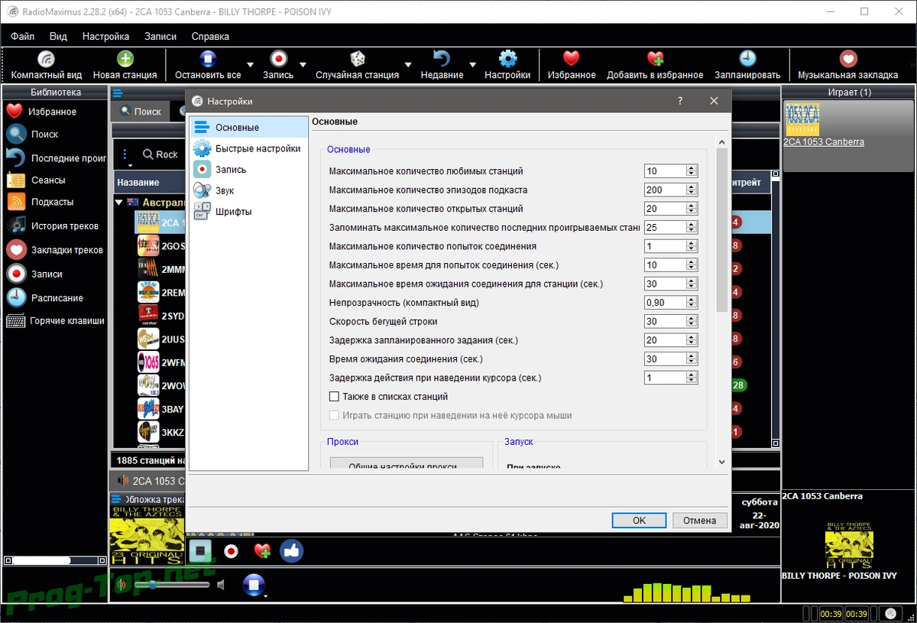Click Общие настройки прокси button
This screenshot has width=917, height=623.
click(x=407, y=463)
